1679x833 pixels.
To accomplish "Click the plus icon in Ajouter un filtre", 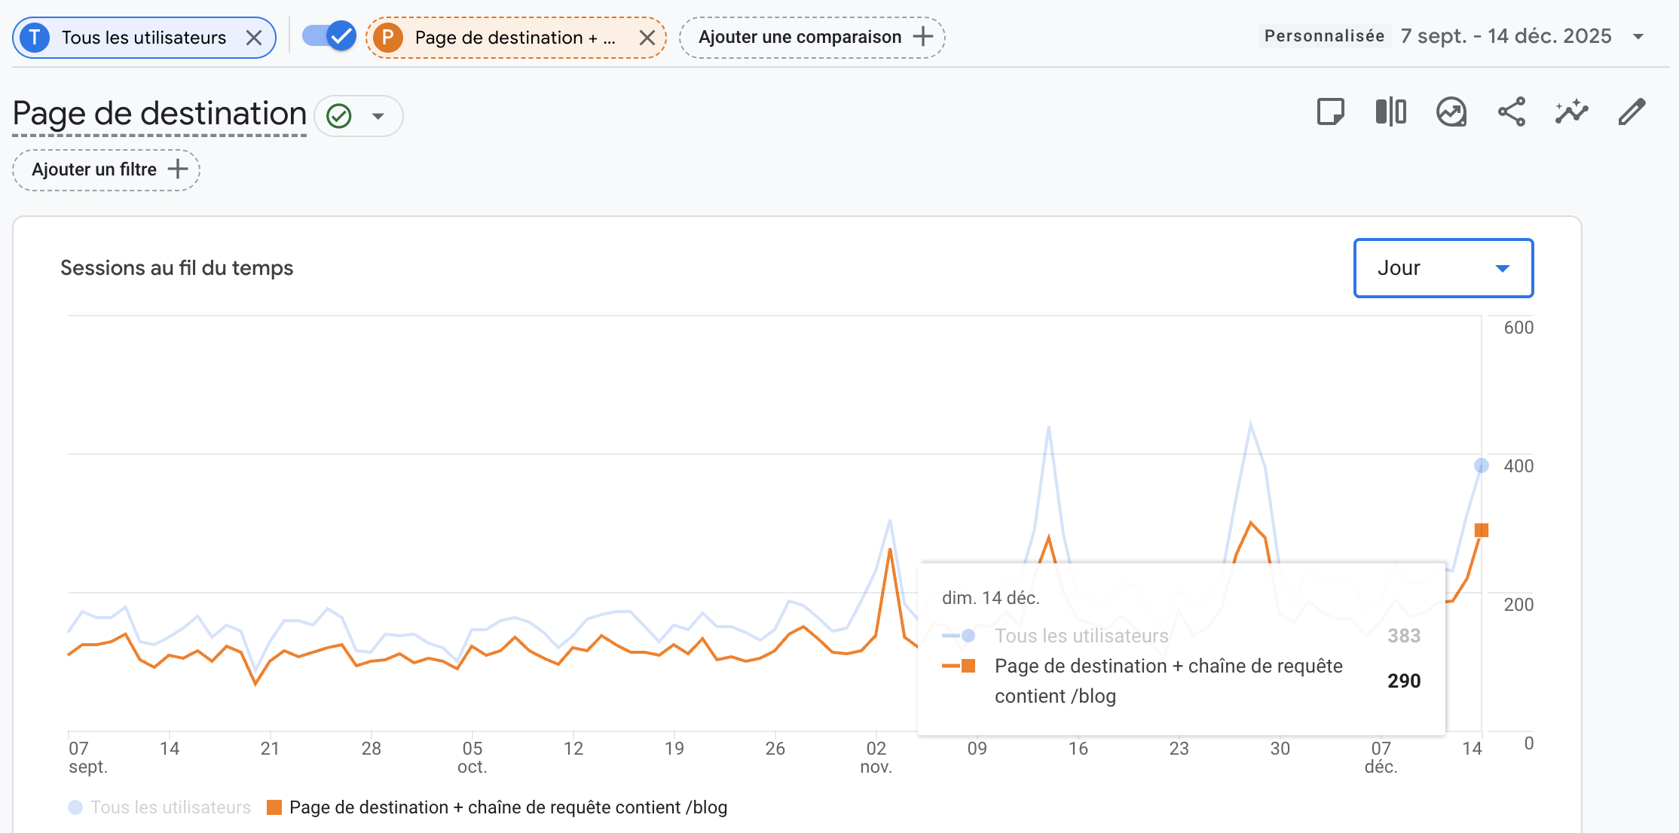I will pos(178,169).
